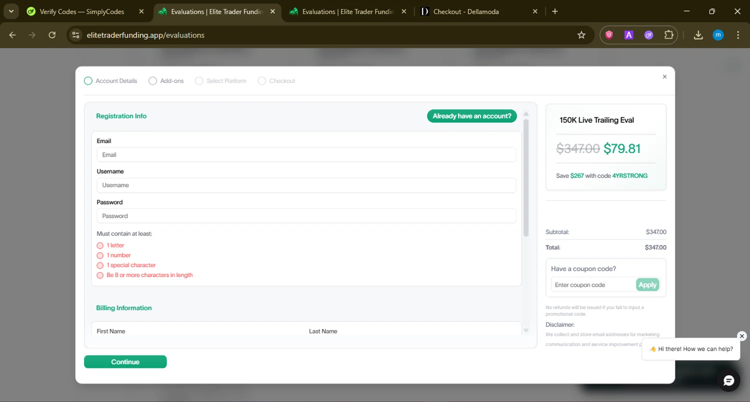Close the active Evaluations tab
This screenshot has width=750, height=402.
point(273,11)
